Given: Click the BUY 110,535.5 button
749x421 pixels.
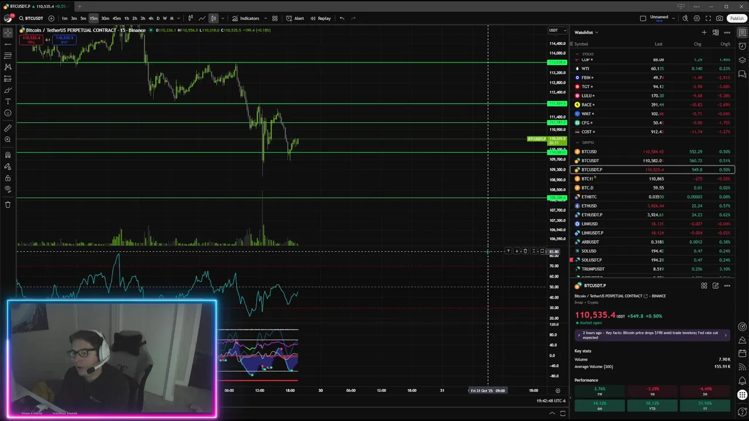Looking at the screenshot, I should 64,40.
